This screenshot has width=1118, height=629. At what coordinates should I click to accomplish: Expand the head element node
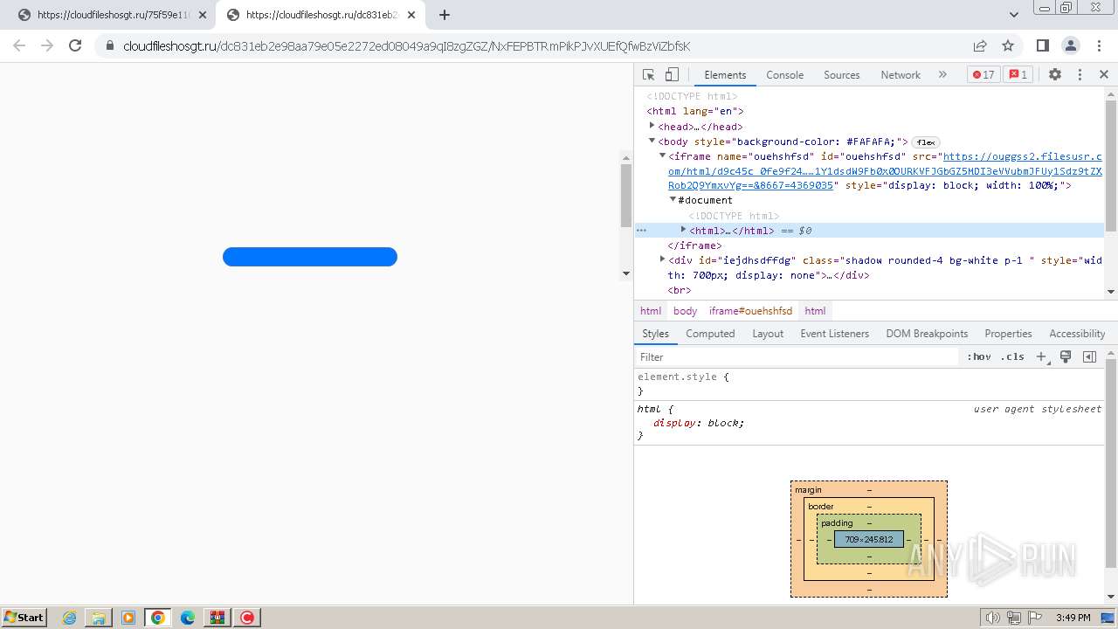click(x=652, y=126)
